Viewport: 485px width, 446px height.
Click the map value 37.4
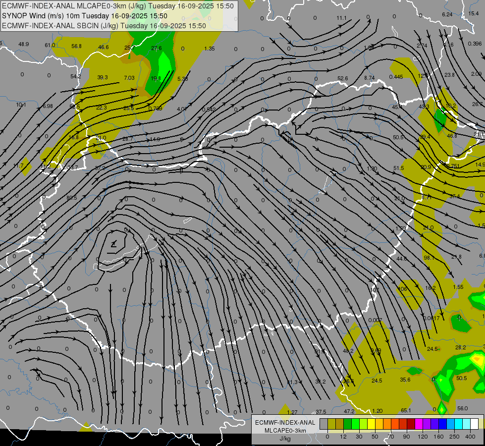pos(455,197)
